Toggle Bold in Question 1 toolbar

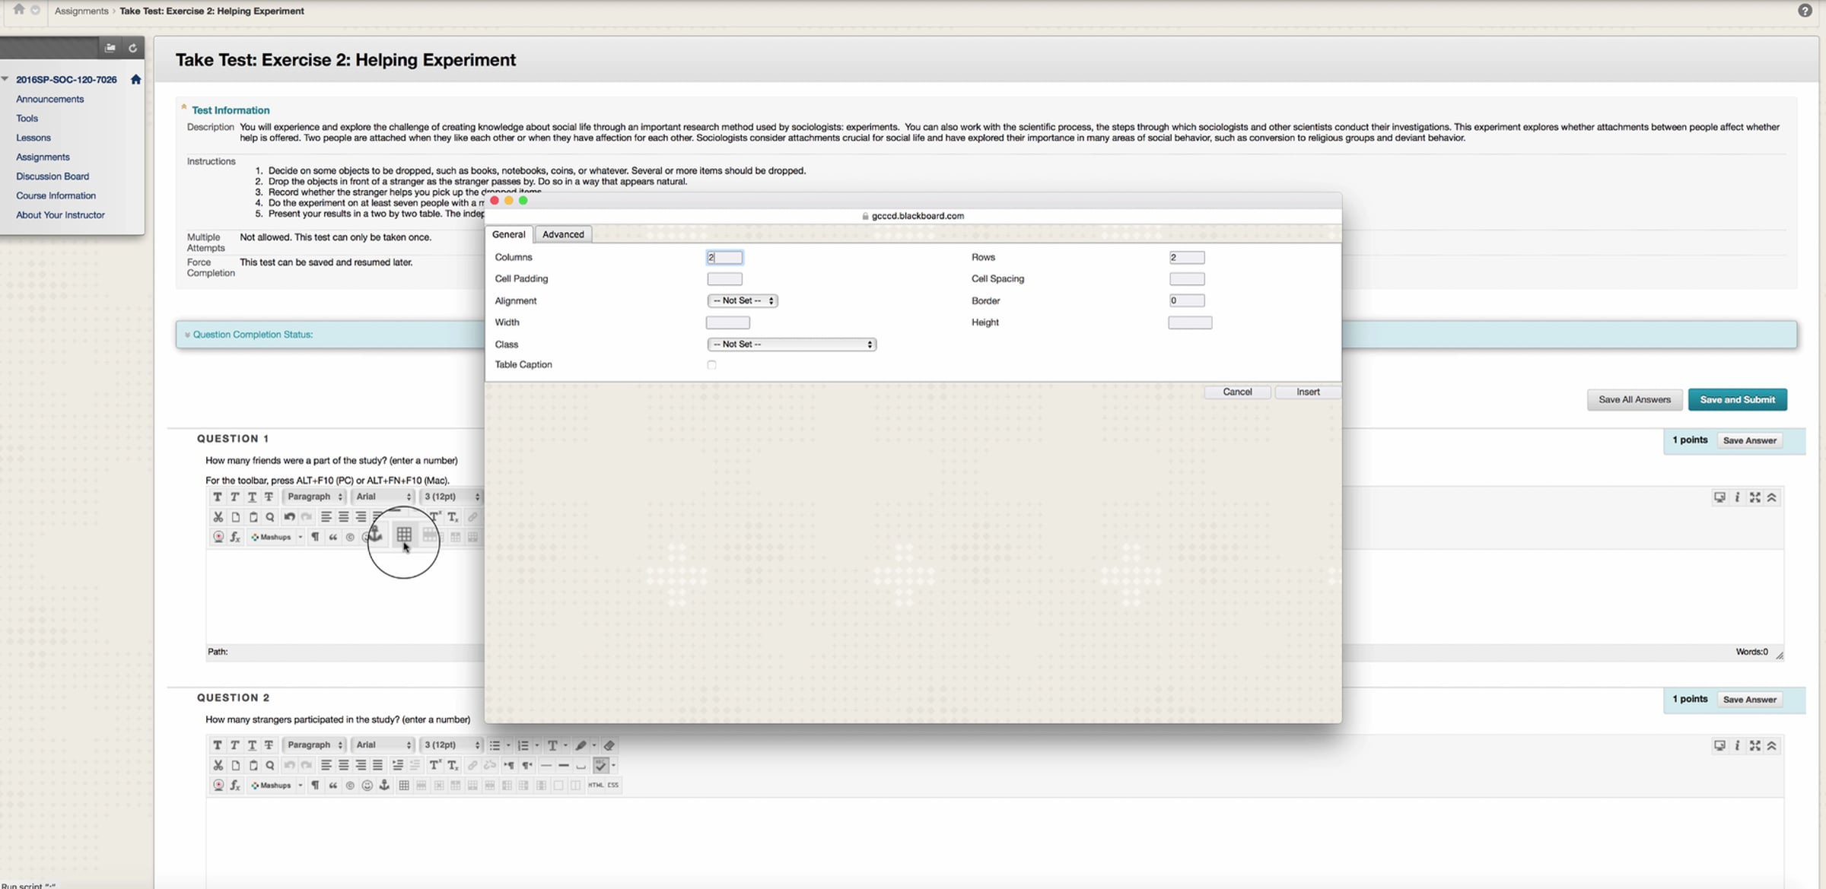point(218,497)
